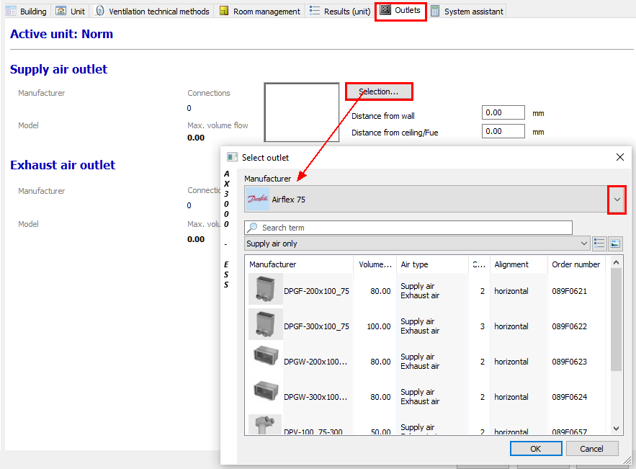The width and height of the screenshot is (636, 469).
Task: Select the DPGW-300x100 outlet thumbnail
Action: [x=265, y=392]
